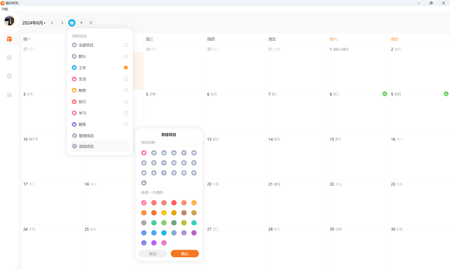Uncheck the 工作 project selection
450x269 pixels.
126,68
